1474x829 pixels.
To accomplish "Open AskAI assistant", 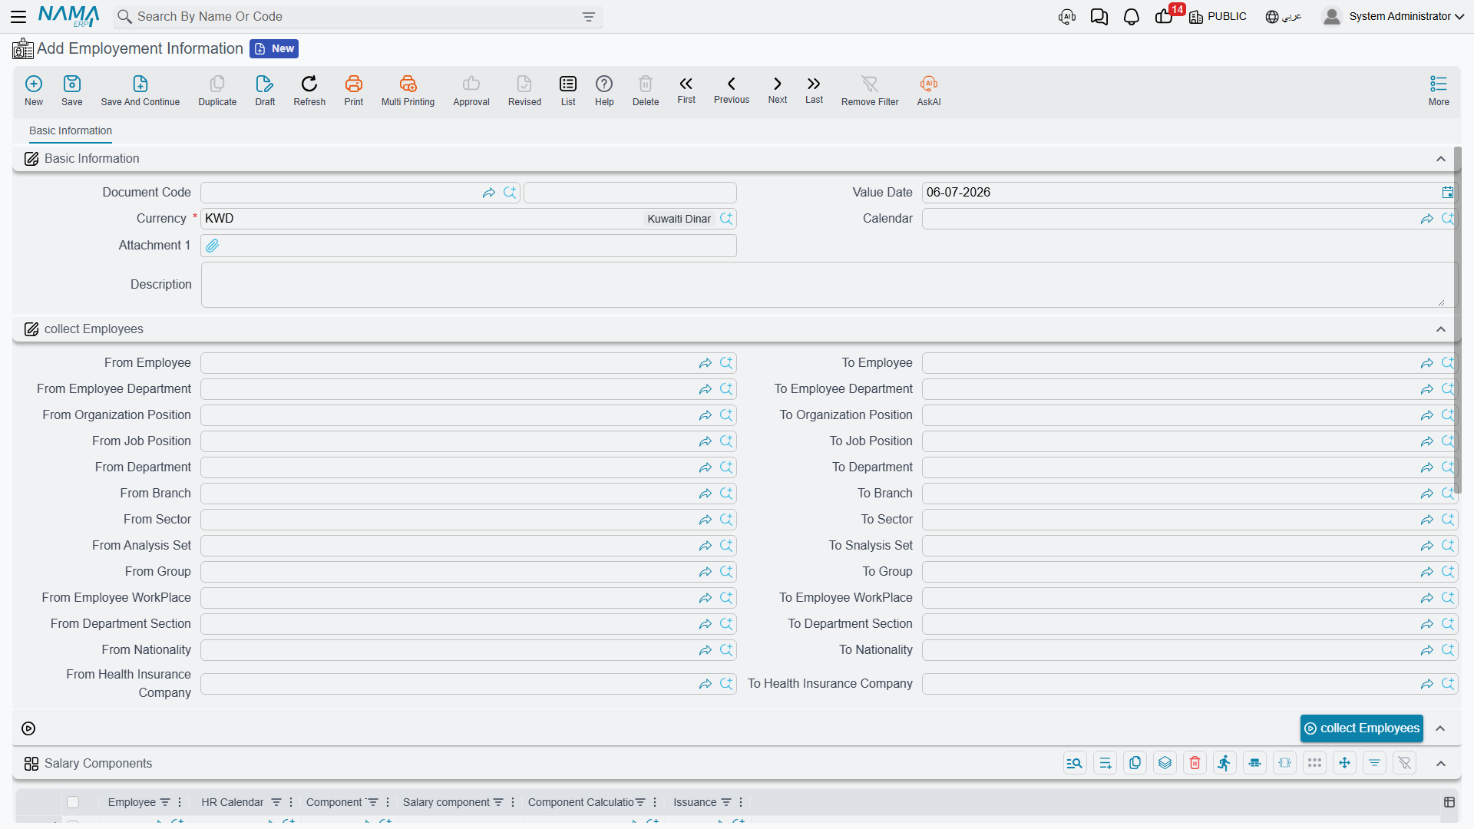I will click(x=929, y=90).
